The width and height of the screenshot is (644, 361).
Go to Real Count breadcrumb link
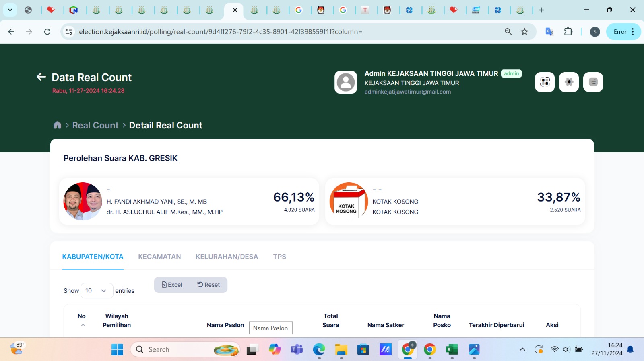tap(95, 125)
